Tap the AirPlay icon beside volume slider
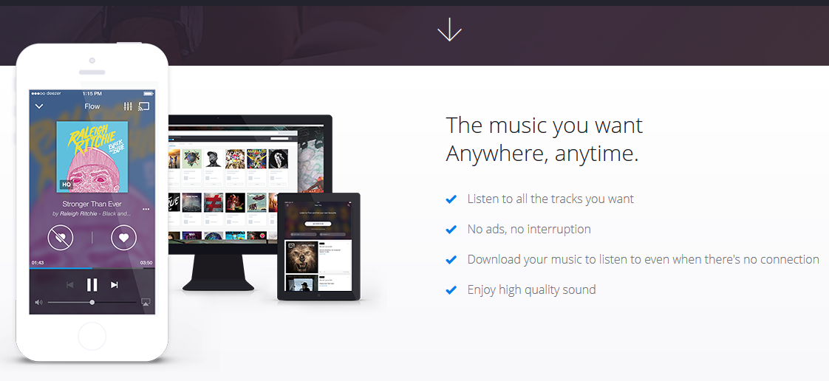Image resolution: width=829 pixels, height=381 pixels. coord(146,302)
